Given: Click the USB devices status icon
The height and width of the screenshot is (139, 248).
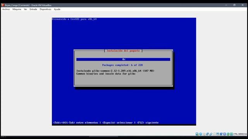Looking at the screenshot, I should [211, 134].
